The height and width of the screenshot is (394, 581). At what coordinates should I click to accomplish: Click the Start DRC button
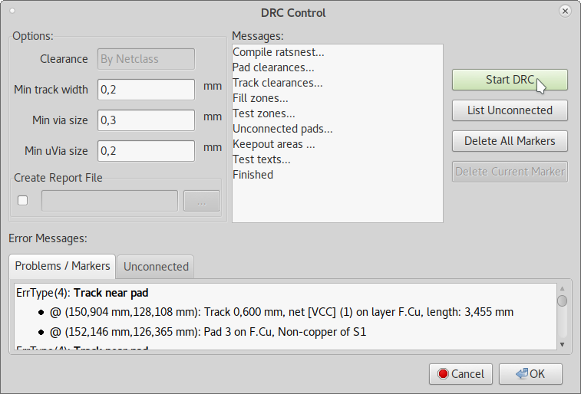[509, 80]
